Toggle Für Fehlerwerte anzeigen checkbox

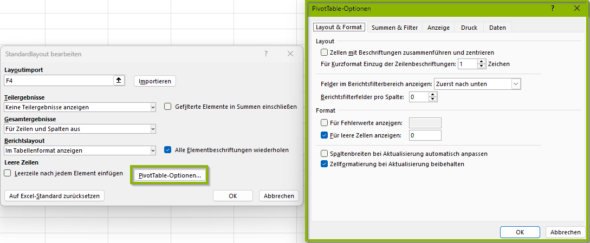pos(325,123)
